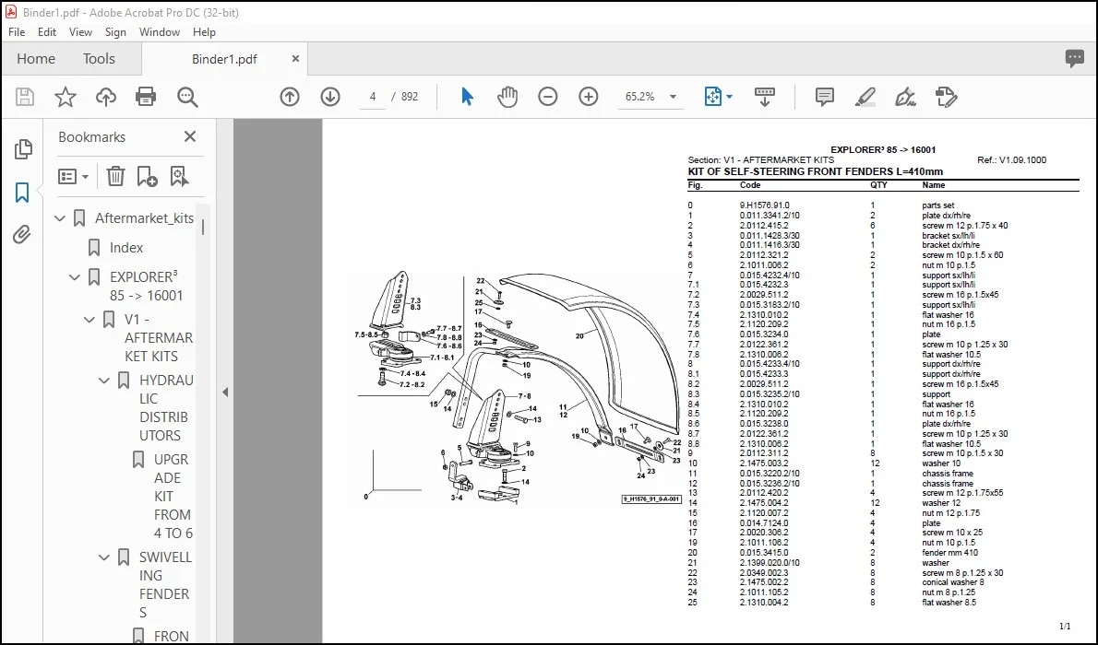Open the Window menu

click(159, 32)
